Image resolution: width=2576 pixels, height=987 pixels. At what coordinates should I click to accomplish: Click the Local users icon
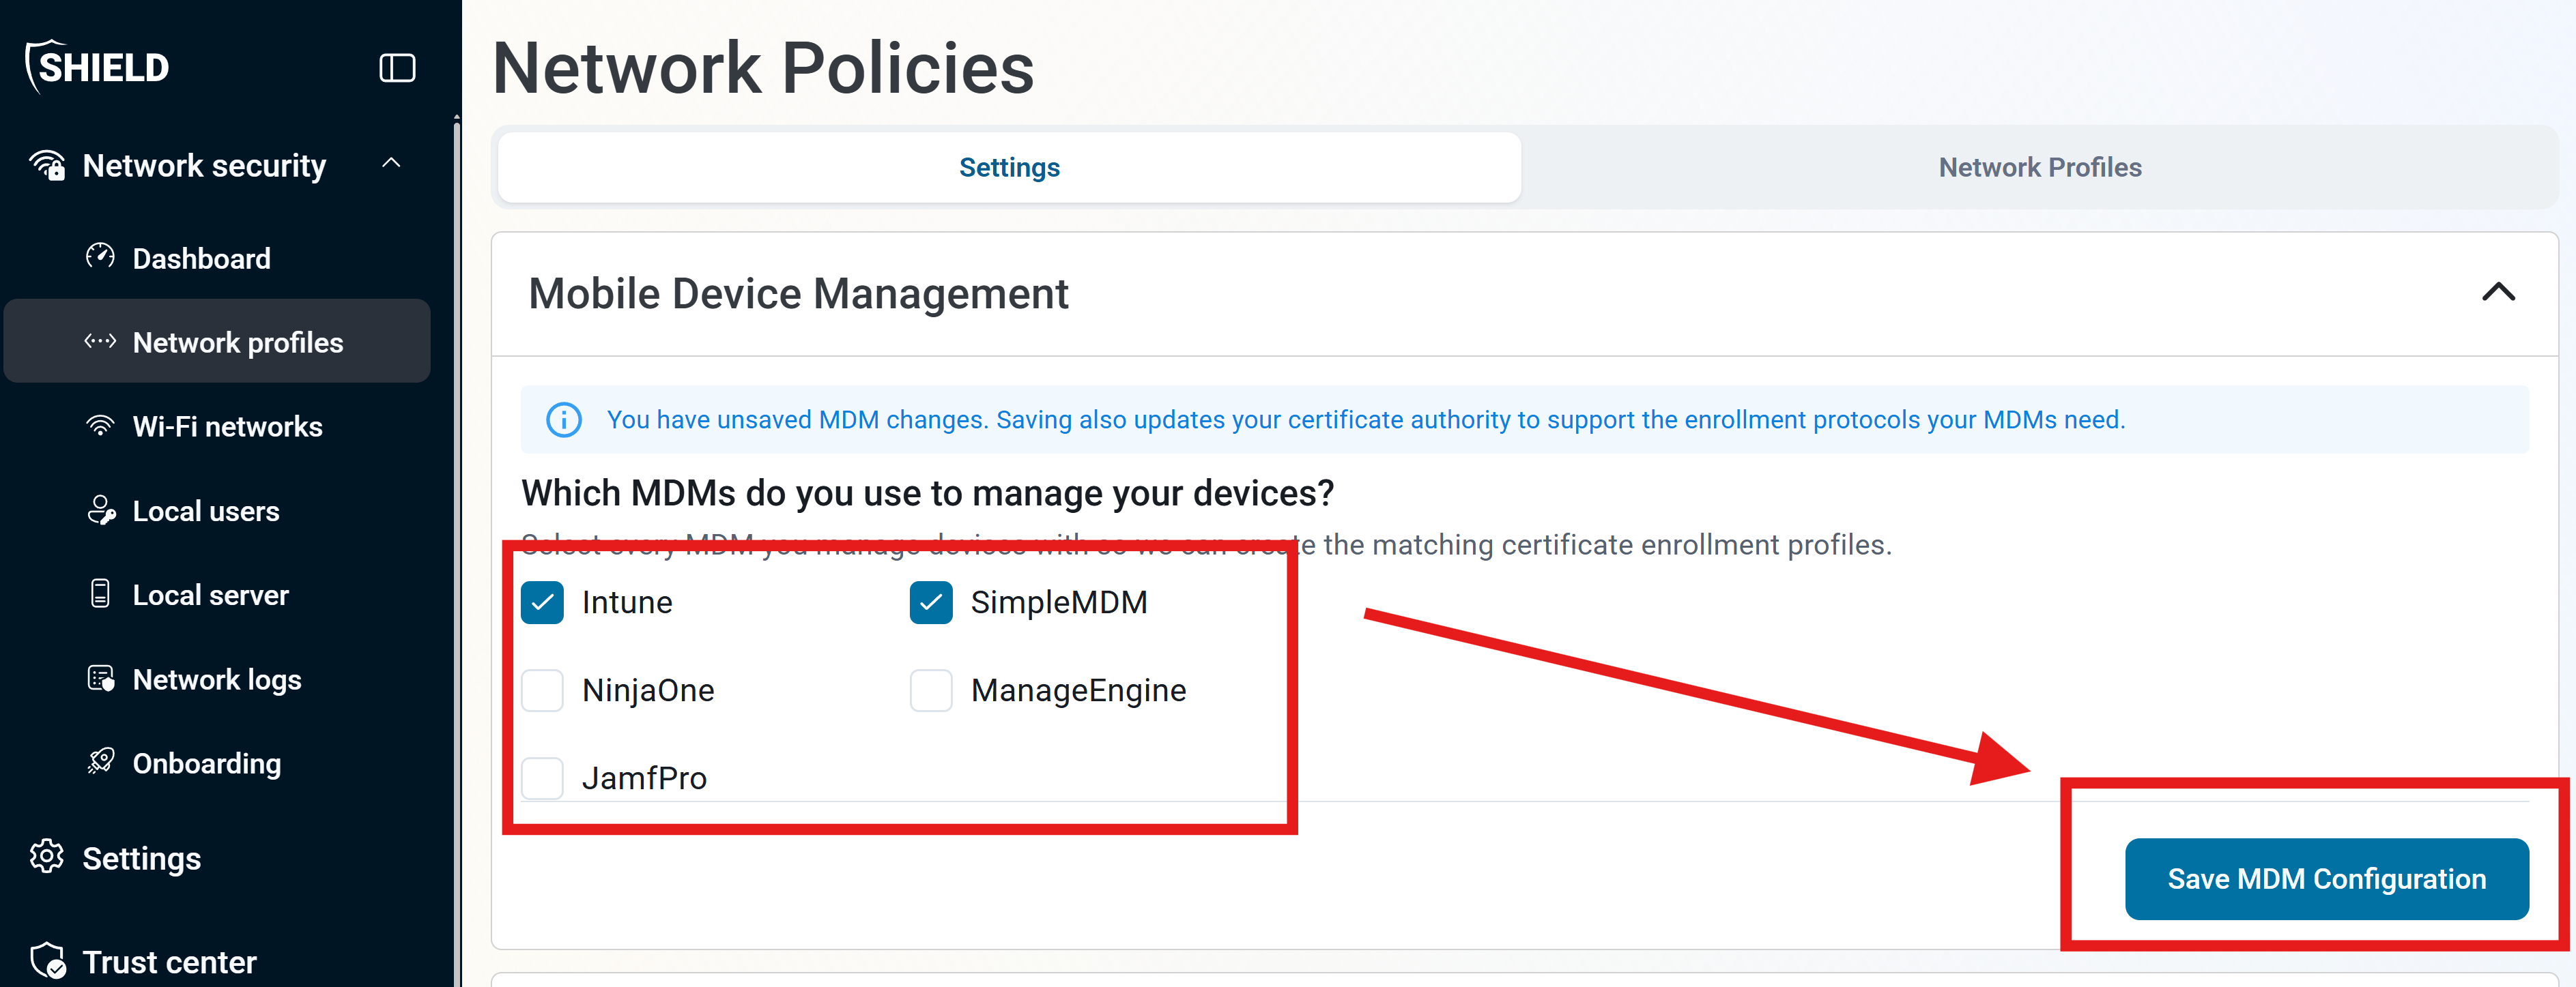pyautogui.click(x=101, y=510)
